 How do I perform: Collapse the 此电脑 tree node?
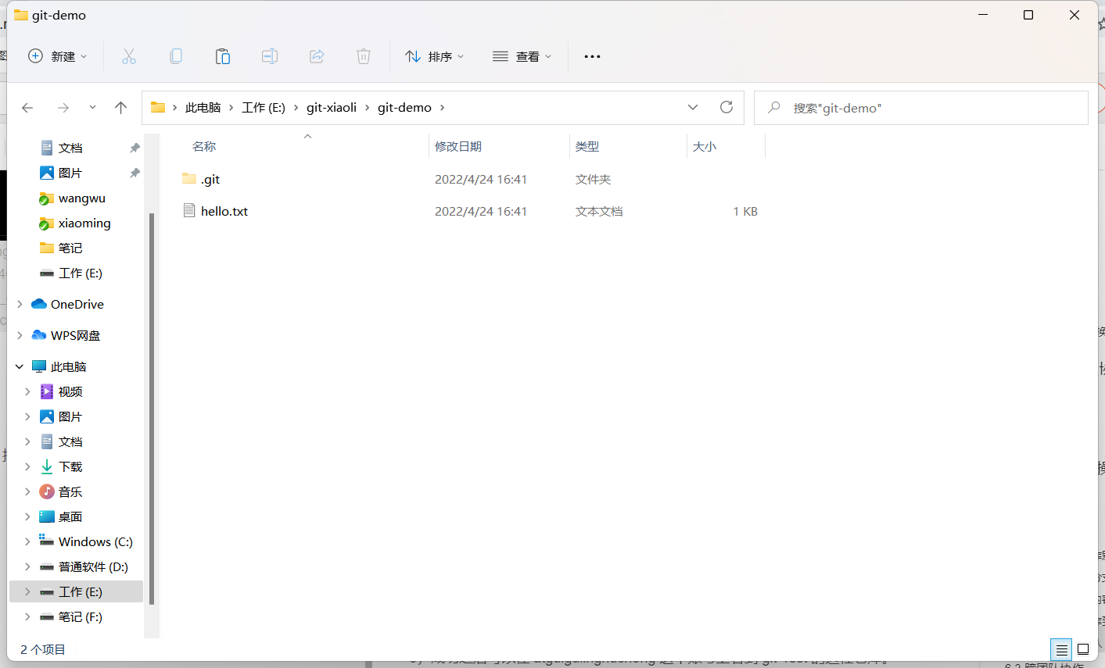point(20,366)
